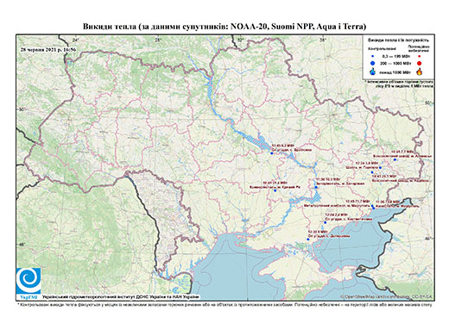Screen dimensions: 449x317
Task: Click the heat marker near Kryvyi Rih
Action: (x=275, y=190)
